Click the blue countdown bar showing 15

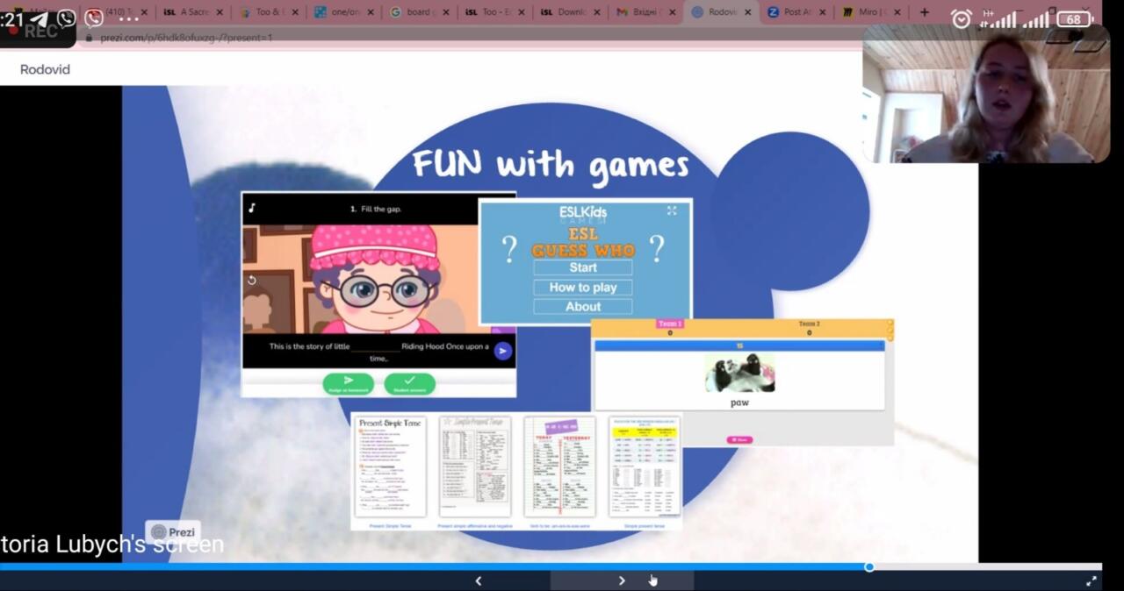(x=739, y=346)
